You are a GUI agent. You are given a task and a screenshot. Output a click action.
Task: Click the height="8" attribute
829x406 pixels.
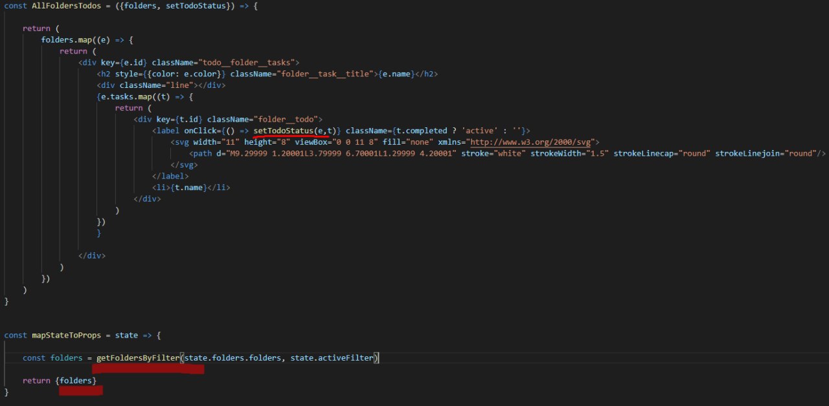pyautogui.click(x=267, y=142)
